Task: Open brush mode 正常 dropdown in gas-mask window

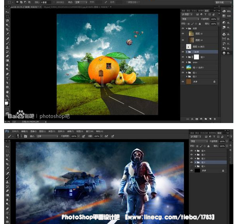Action: (47, 136)
